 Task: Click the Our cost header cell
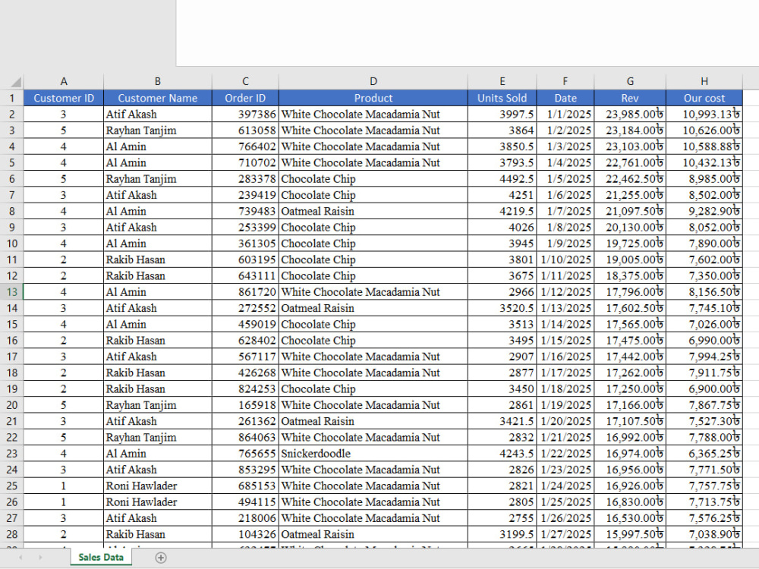[x=704, y=98]
